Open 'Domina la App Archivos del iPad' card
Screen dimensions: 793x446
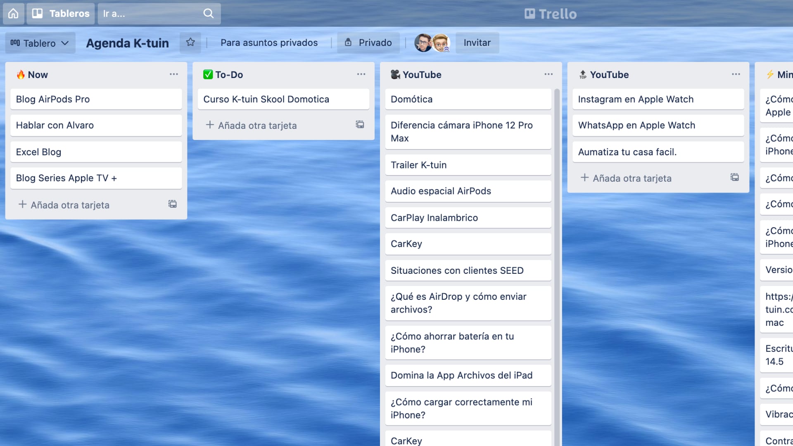(468, 375)
